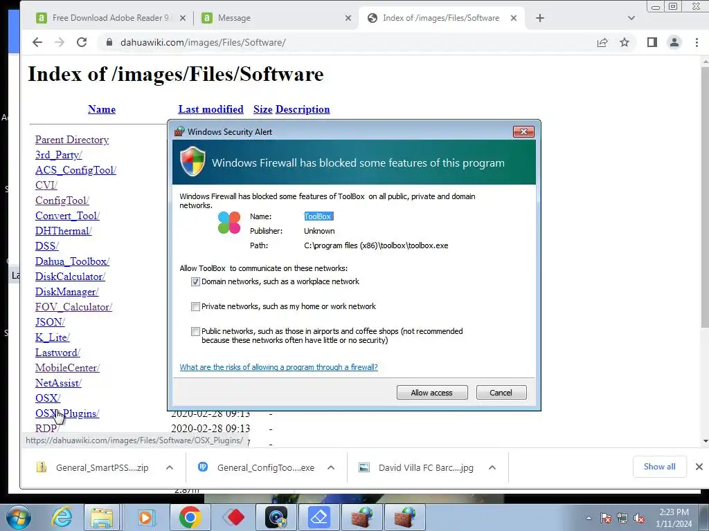
Task: Uncheck Domain networks checkbox
Action: click(x=195, y=282)
